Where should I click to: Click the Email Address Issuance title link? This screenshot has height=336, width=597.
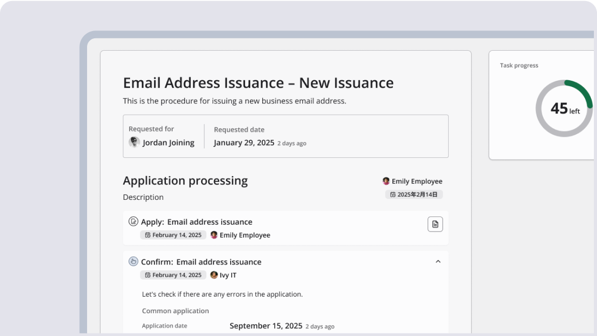coord(258,82)
